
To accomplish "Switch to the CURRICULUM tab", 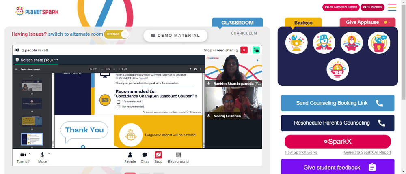I will (244, 33).
